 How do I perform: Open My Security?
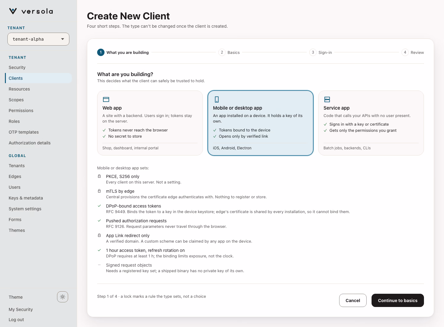click(x=21, y=309)
